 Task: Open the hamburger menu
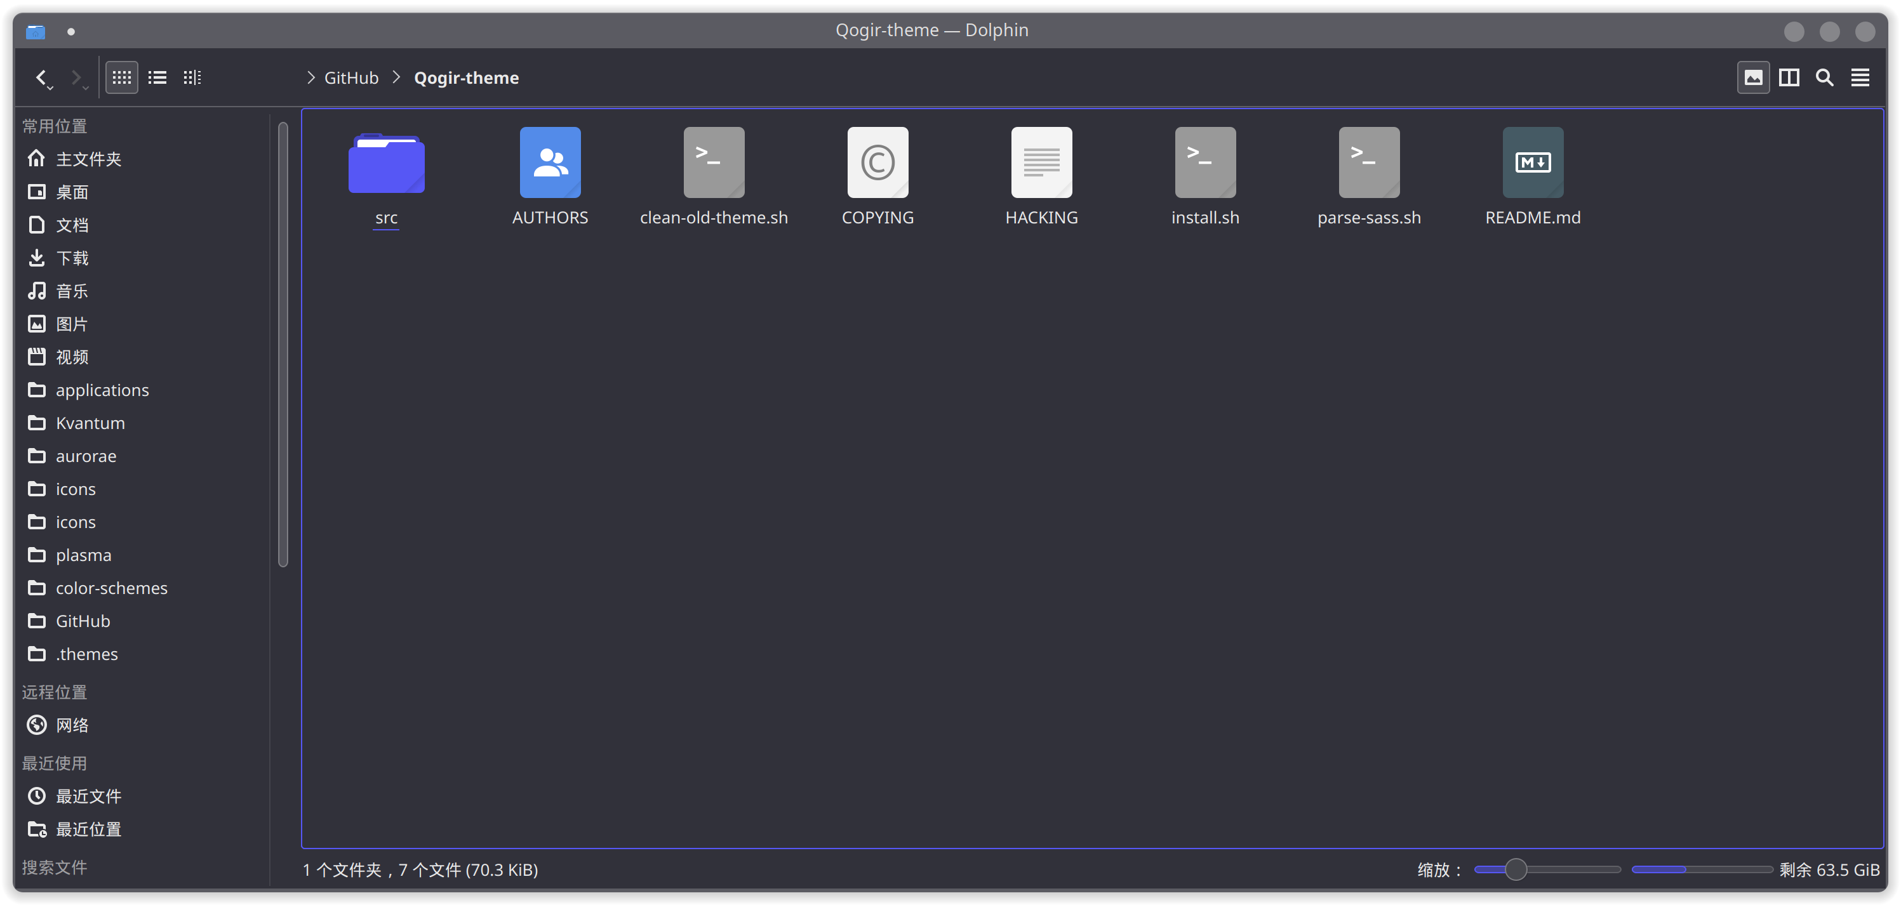pos(1860,77)
